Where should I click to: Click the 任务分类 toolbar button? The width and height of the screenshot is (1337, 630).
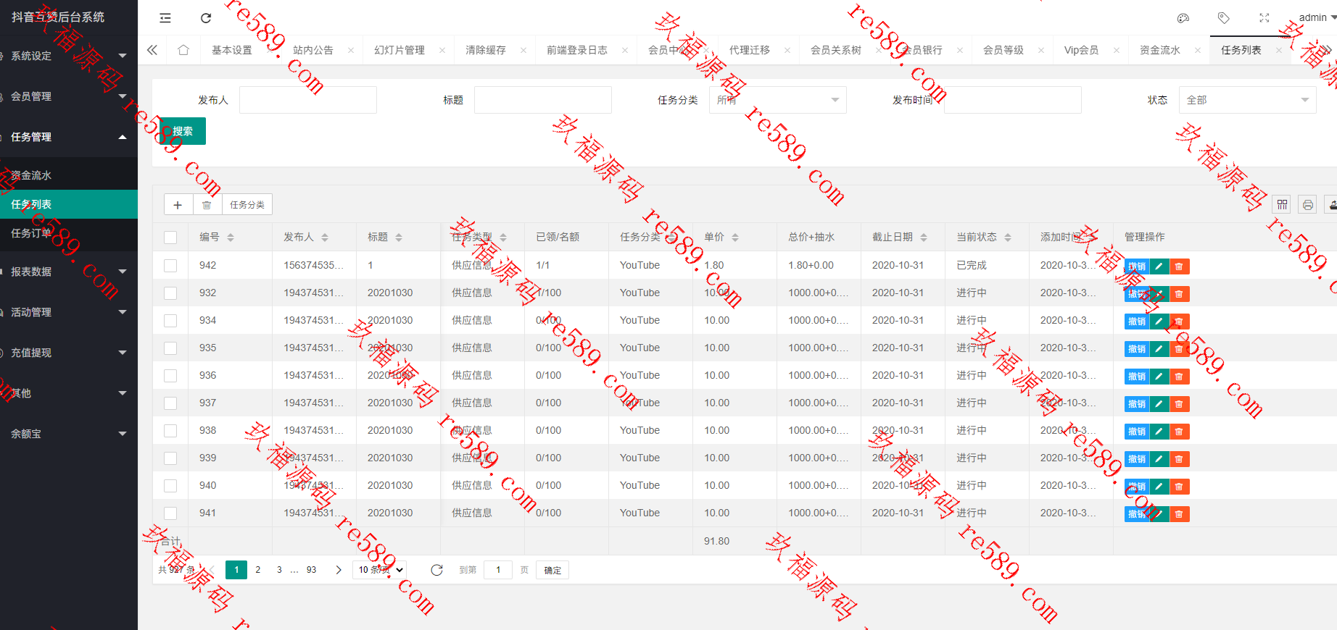pos(247,205)
